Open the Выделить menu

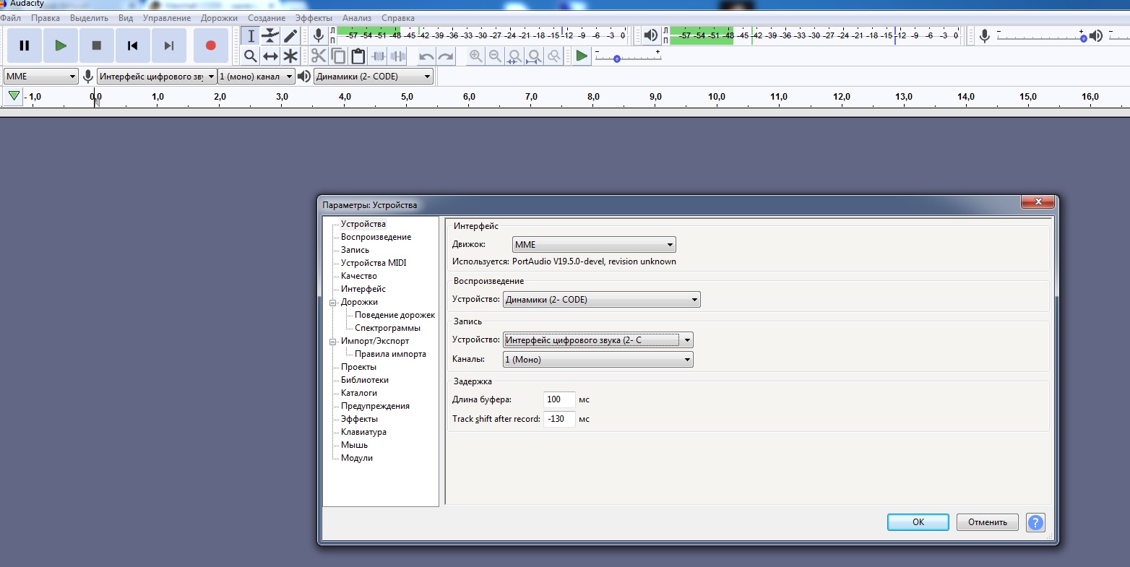89,18
